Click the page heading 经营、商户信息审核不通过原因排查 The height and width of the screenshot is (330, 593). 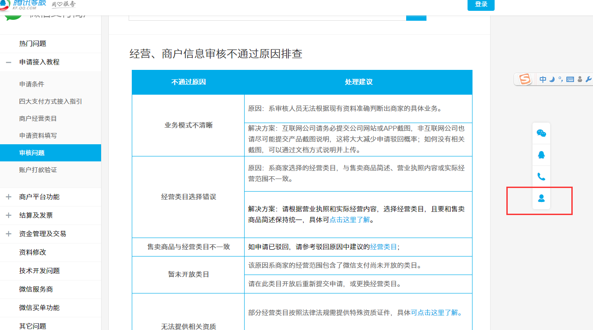(x=216, y=54)
